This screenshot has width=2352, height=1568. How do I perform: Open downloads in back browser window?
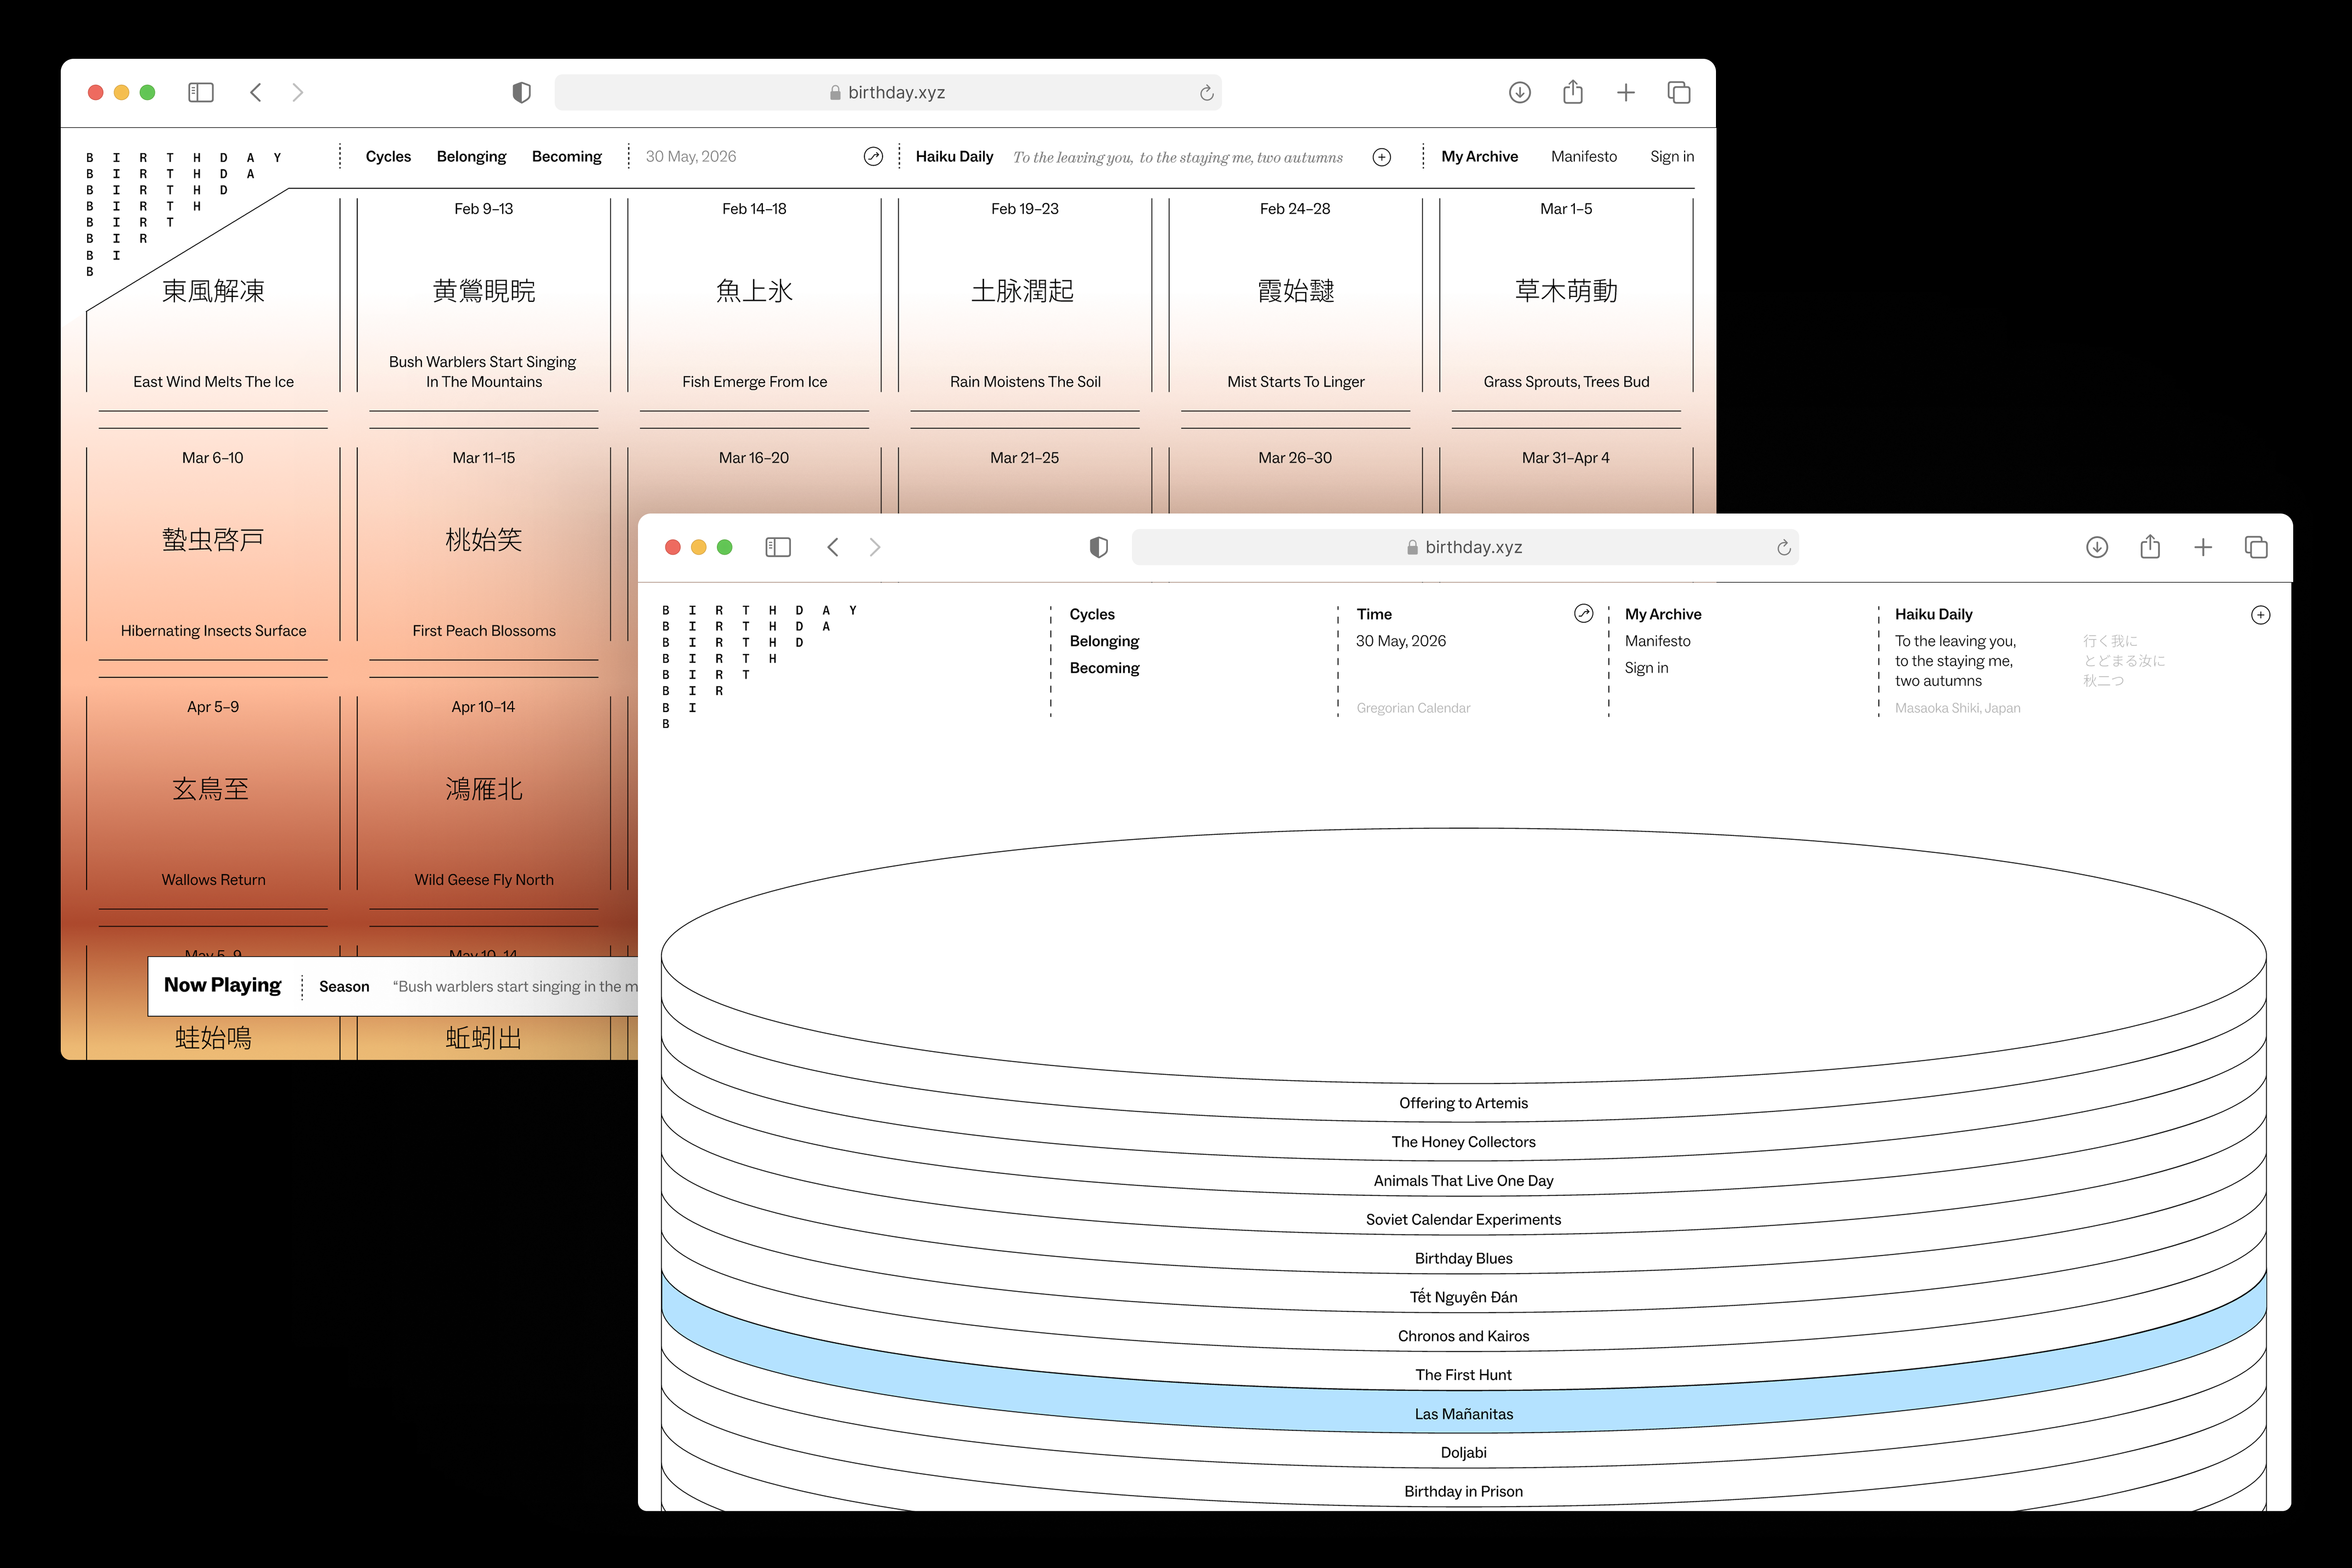pos(1520,92)
